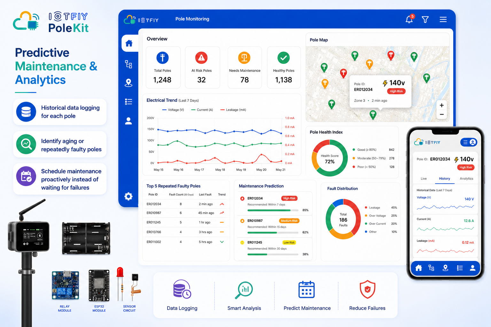This screenshot has height=327, width=491.
Task: Zoom out on the Pole Map
Action: 441,114
